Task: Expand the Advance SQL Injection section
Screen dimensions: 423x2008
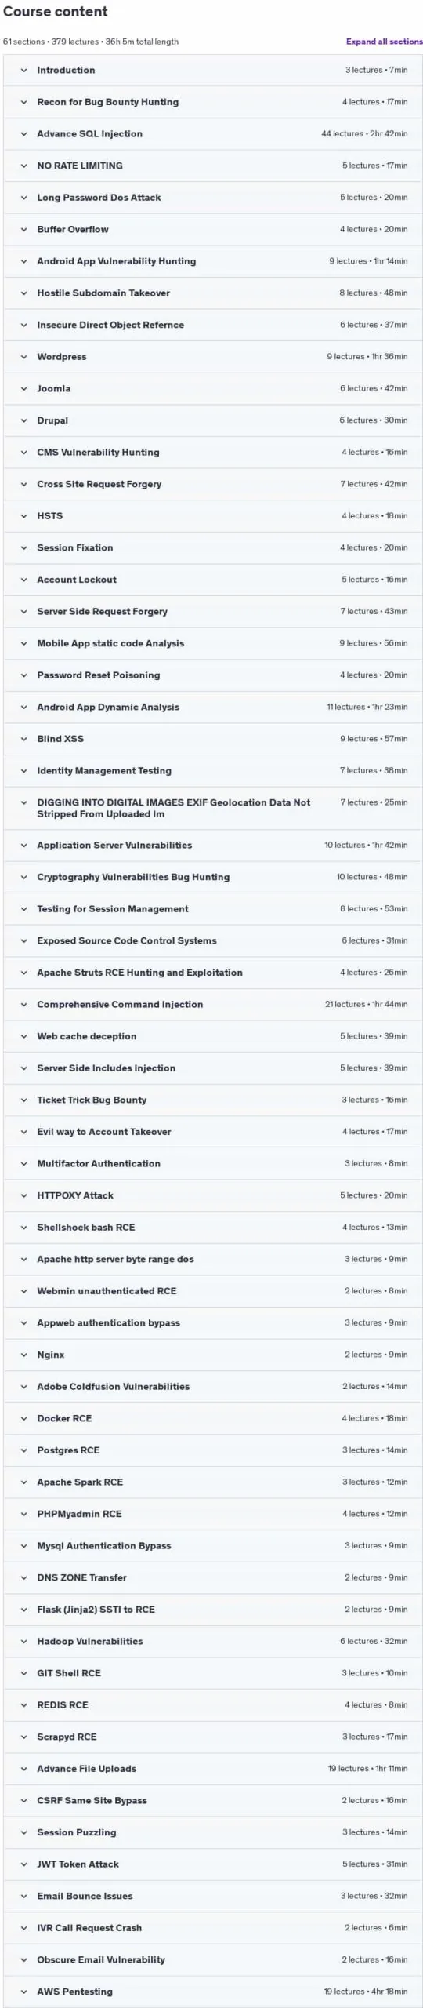Action: 212,134
